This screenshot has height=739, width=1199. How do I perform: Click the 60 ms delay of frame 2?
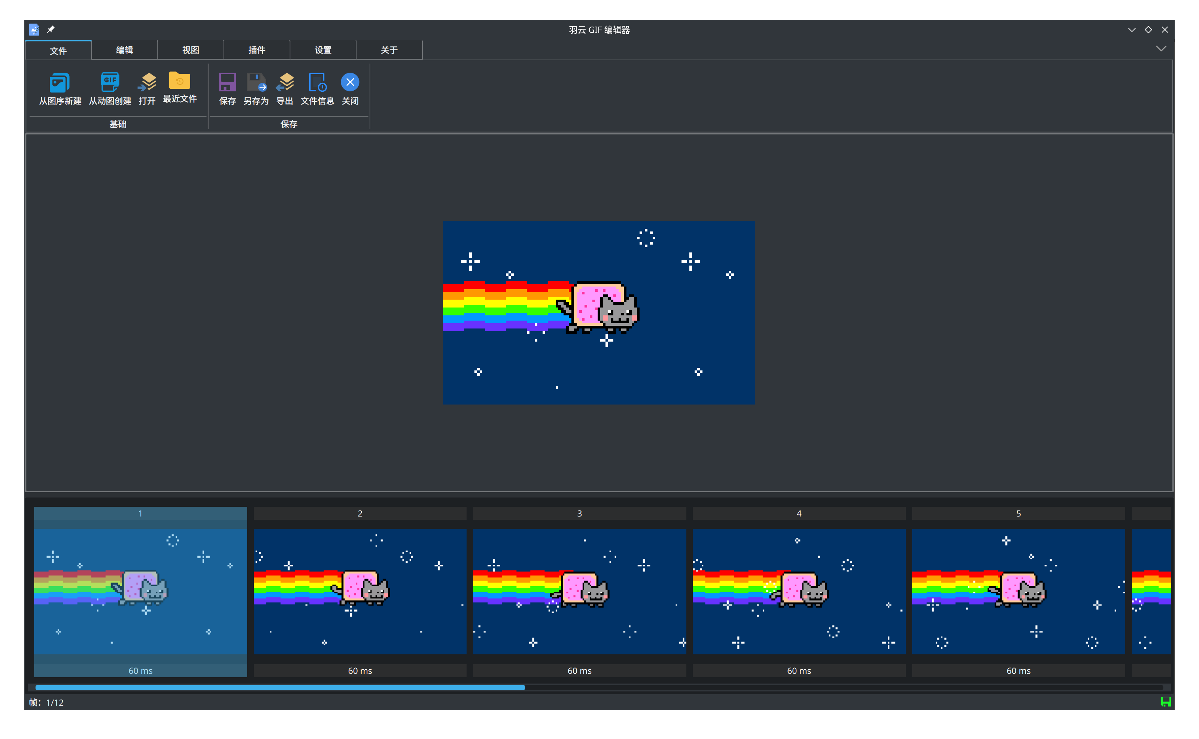(359, 670)
